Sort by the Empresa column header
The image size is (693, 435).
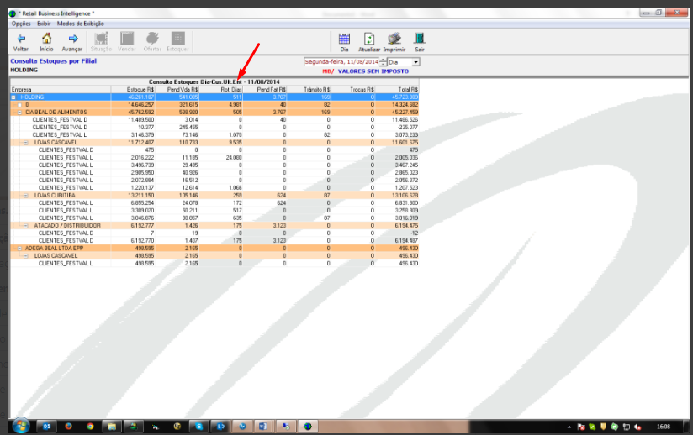click(61, 89)
